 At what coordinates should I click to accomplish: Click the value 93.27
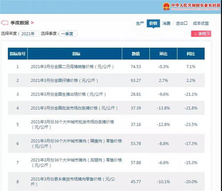136,81
